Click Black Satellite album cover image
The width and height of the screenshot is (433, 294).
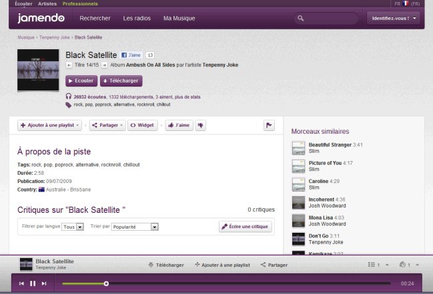tap(38, 70)
